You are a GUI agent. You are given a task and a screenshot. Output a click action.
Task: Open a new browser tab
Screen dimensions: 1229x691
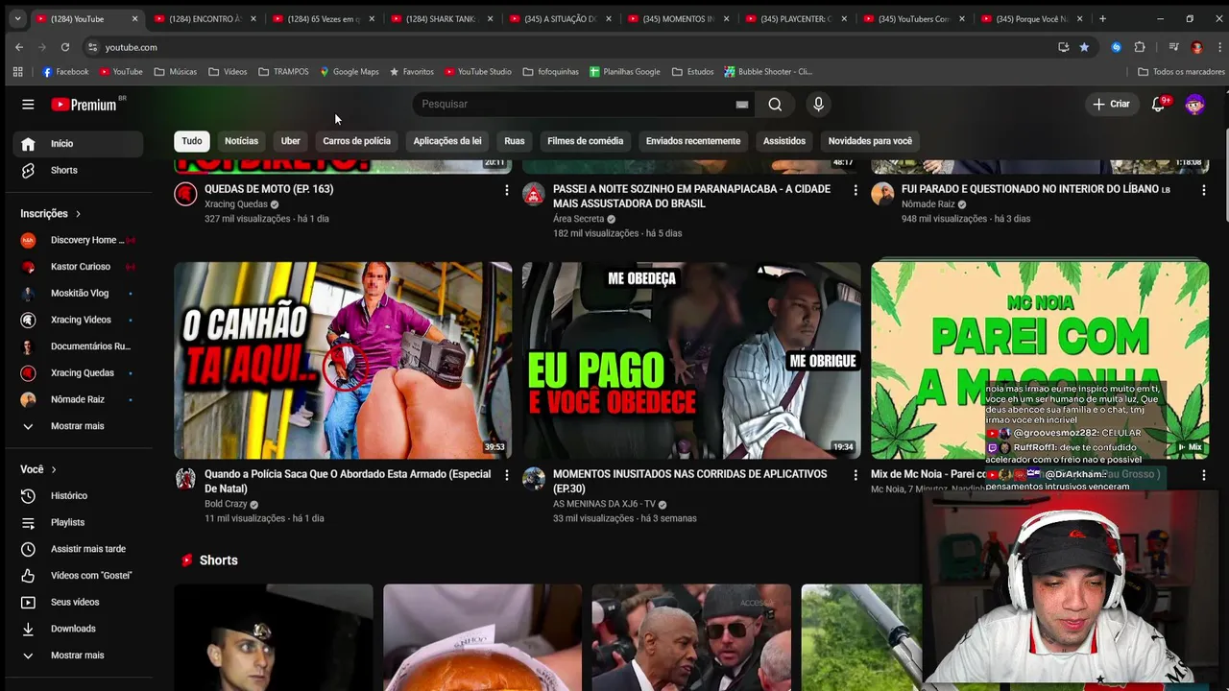pos(1102,19)
